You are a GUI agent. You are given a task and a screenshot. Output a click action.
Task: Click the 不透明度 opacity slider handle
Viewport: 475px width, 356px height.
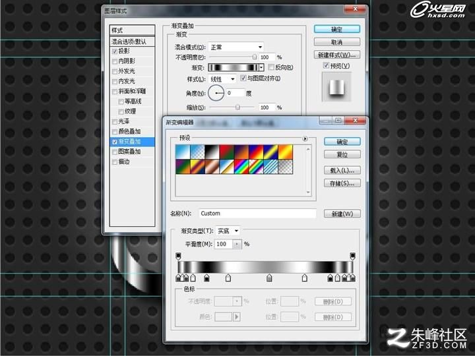tap(255, 57)
